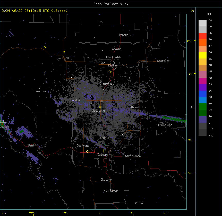Image resolution: width=222 pixels, height=216 pixels.
Task: Pick the green 20-30 dBZ legend swatch
Action: point(202,107)
